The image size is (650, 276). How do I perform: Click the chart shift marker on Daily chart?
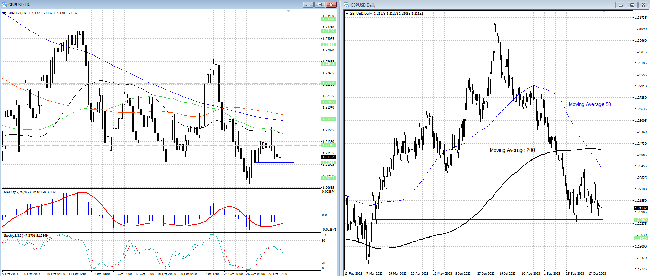pos(604,12)
